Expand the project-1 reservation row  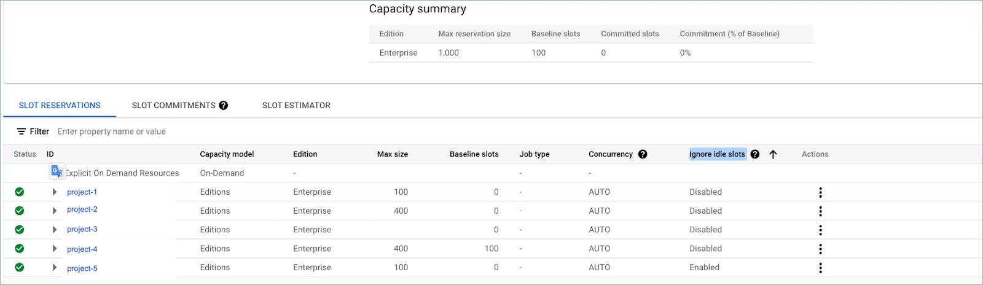click(55, 192)
